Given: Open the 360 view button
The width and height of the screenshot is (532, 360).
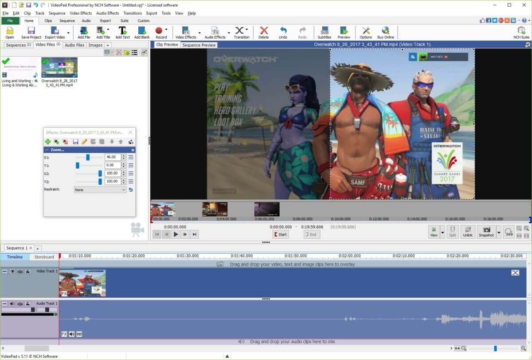Looking at the screenshot, I should [509, 231].
